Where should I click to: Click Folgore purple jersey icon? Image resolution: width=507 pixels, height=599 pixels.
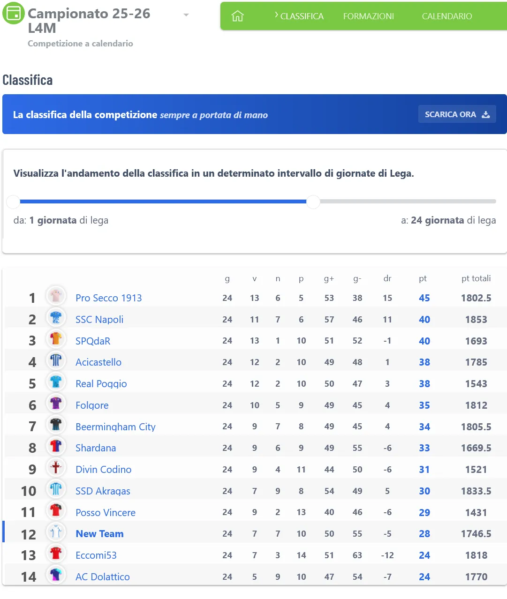click(56, 403)
